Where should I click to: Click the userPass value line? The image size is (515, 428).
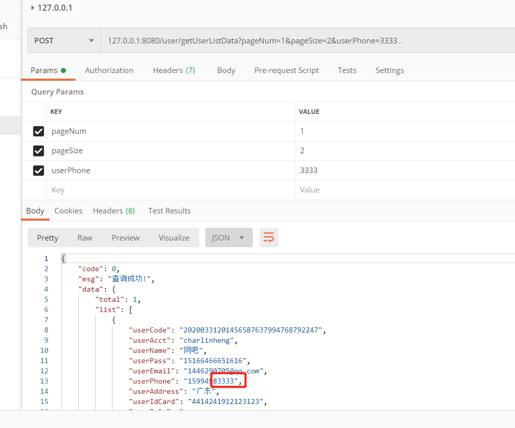coord(189,361)
